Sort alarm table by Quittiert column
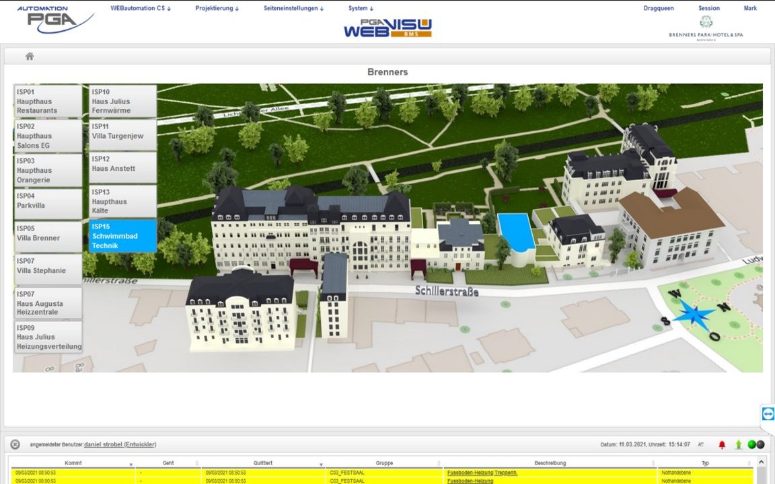Image resolution: width=775 pixels, height=484 pixels. 263,463
